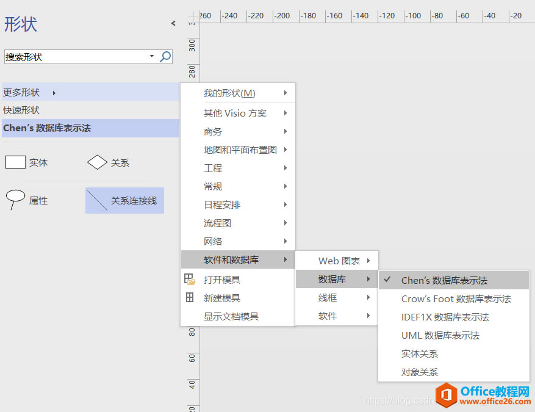Select the 实体 rectangle shape
The height and width of the screenshot is (412, 535).
(x=15, y=162)
